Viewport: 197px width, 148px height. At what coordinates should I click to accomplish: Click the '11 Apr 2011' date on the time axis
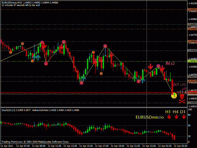(x=7, y=146)
